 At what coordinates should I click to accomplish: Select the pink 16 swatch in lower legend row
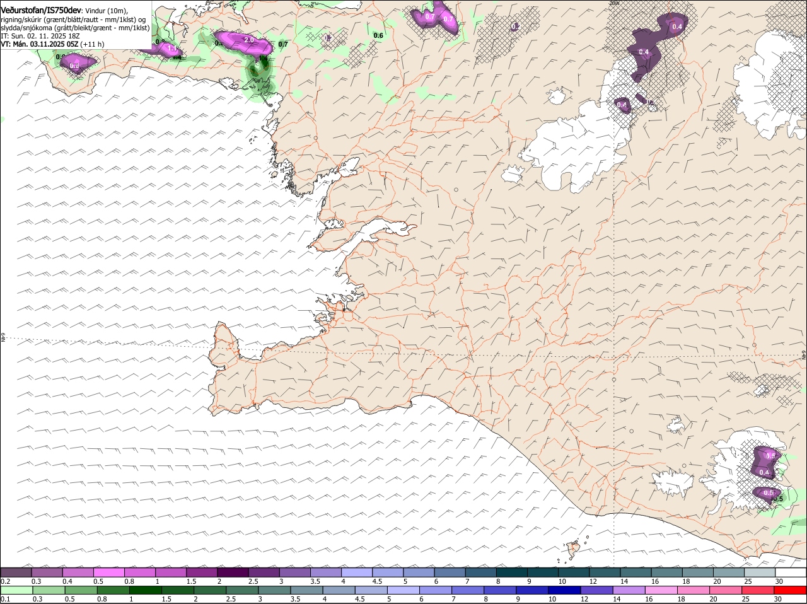click(x=661, y=590)
